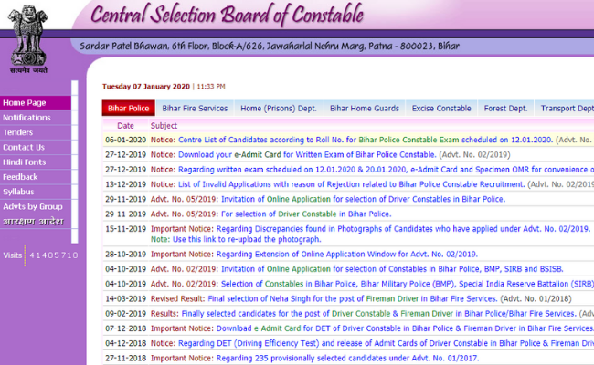Open the Feedback sidebar item
Screen dimensions: 594x365
[x=20, y=176]
